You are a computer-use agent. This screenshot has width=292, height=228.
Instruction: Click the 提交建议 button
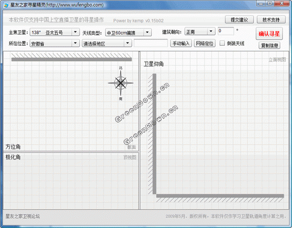pos(239,19)
